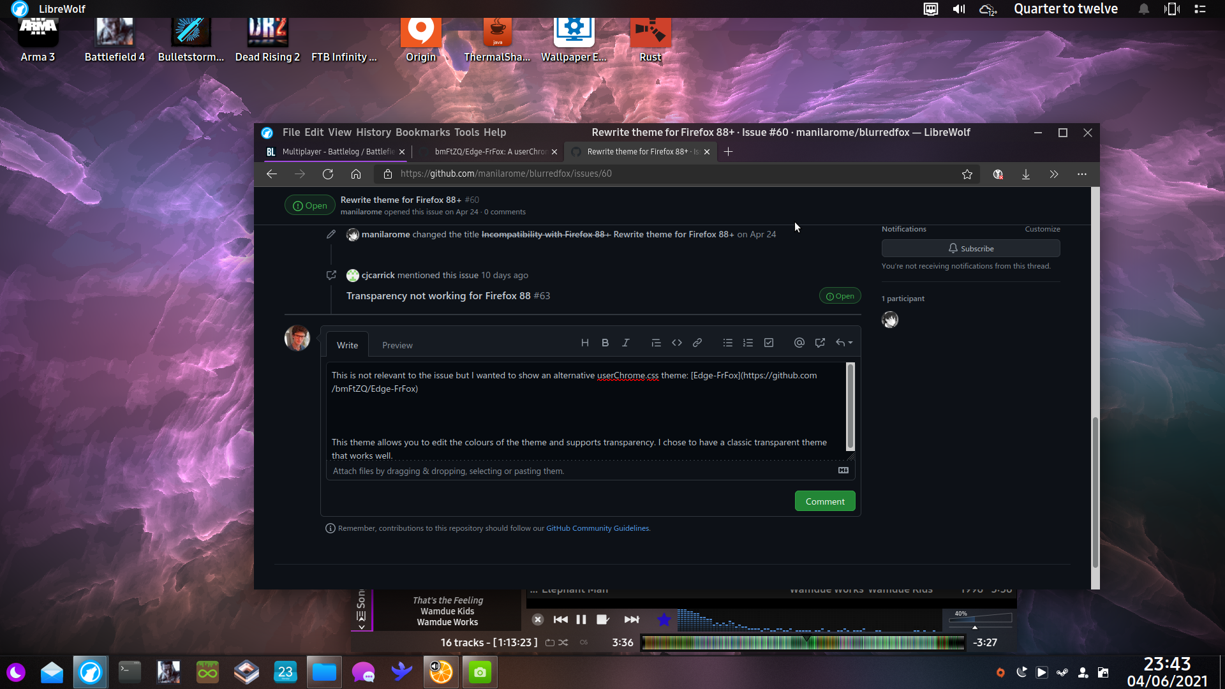Image resolution: width=1225 pixels, height=689 pixels.
Task: Open the browser application menu dots
Action: 1082,174
